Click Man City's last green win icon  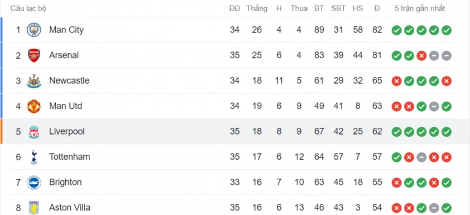click(x=447, y=30)
